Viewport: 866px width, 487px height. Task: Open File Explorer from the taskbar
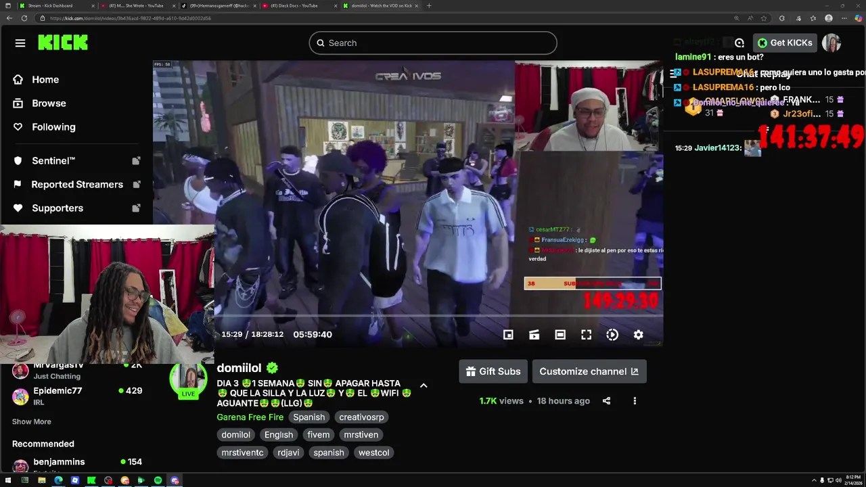click(42, 480)
